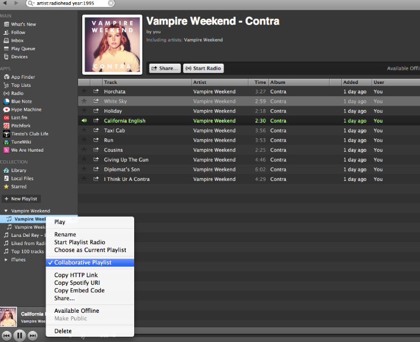This screenshot has height=342, width=420.
Task: Click the share icon on Taxi Cab row
Action: 96,130
